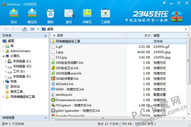This screenshot has width=191, height=127.
Task: Open the title bar main menu arrow
Action: tap(164, 3)
